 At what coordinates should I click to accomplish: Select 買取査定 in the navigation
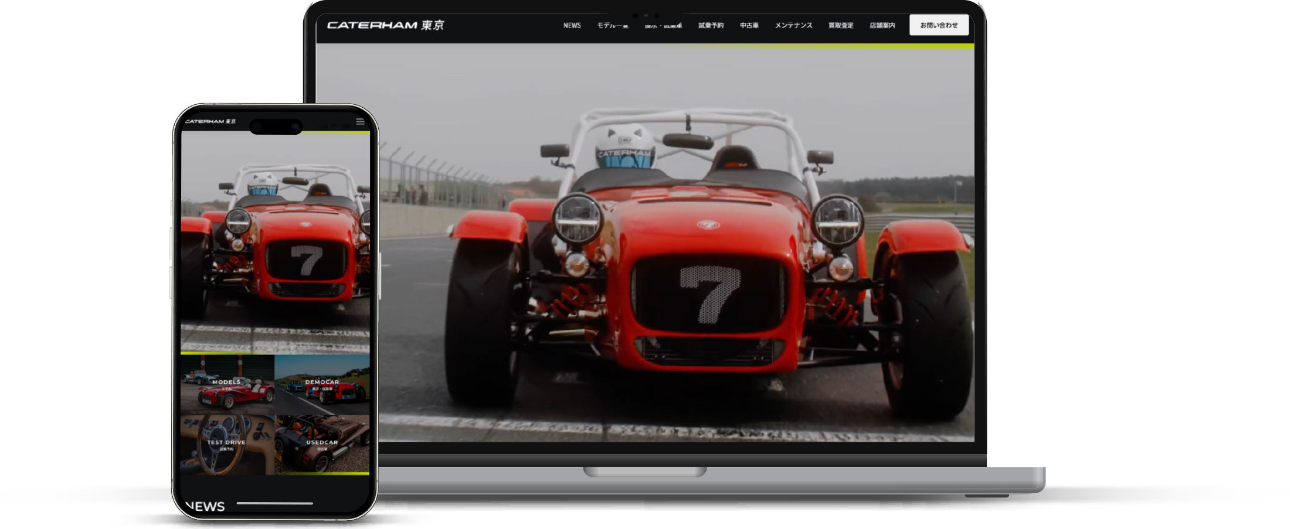pos(840,26)
